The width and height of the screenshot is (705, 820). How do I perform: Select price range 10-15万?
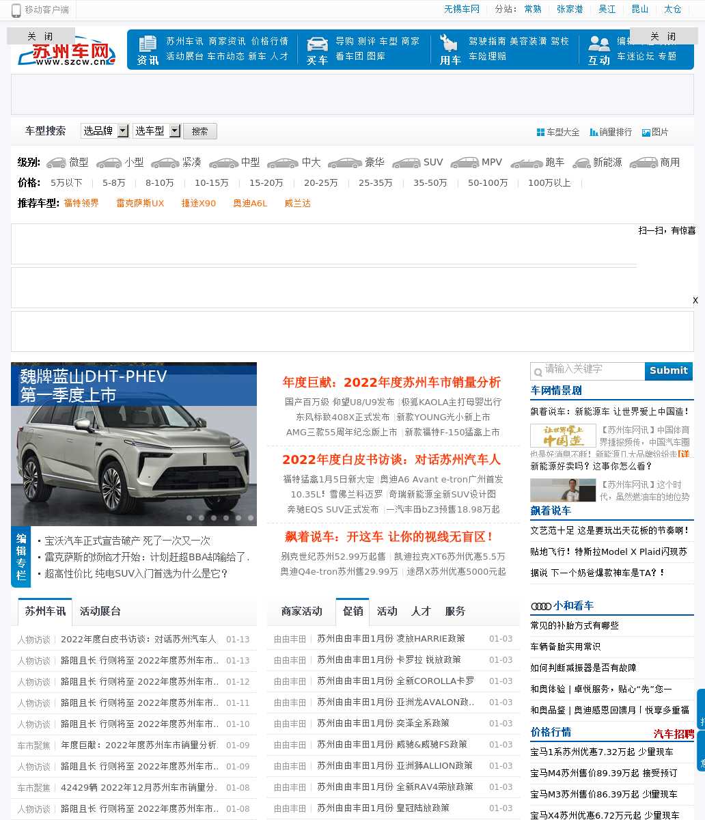click(x=212, y=183)
